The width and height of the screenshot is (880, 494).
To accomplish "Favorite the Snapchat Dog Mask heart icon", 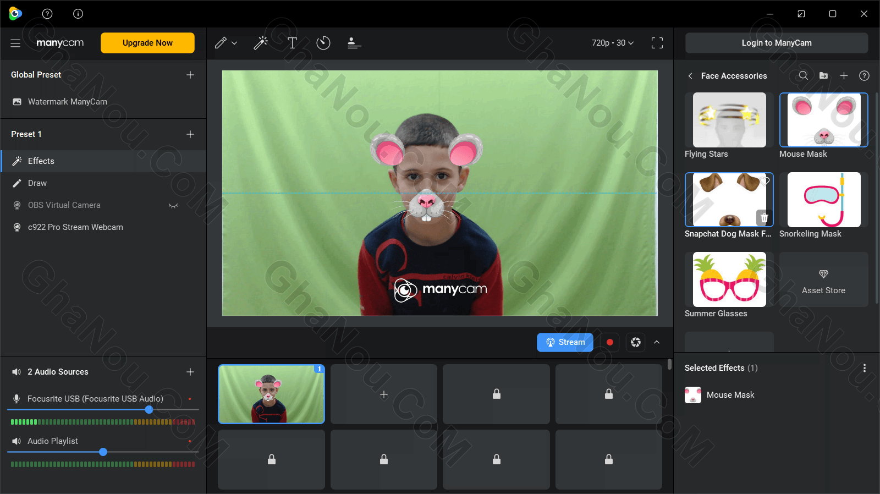I will [765, 180].
